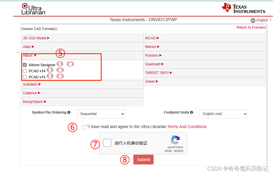
Task: Click the Altium Designer symbol icon
Action: 60,64
